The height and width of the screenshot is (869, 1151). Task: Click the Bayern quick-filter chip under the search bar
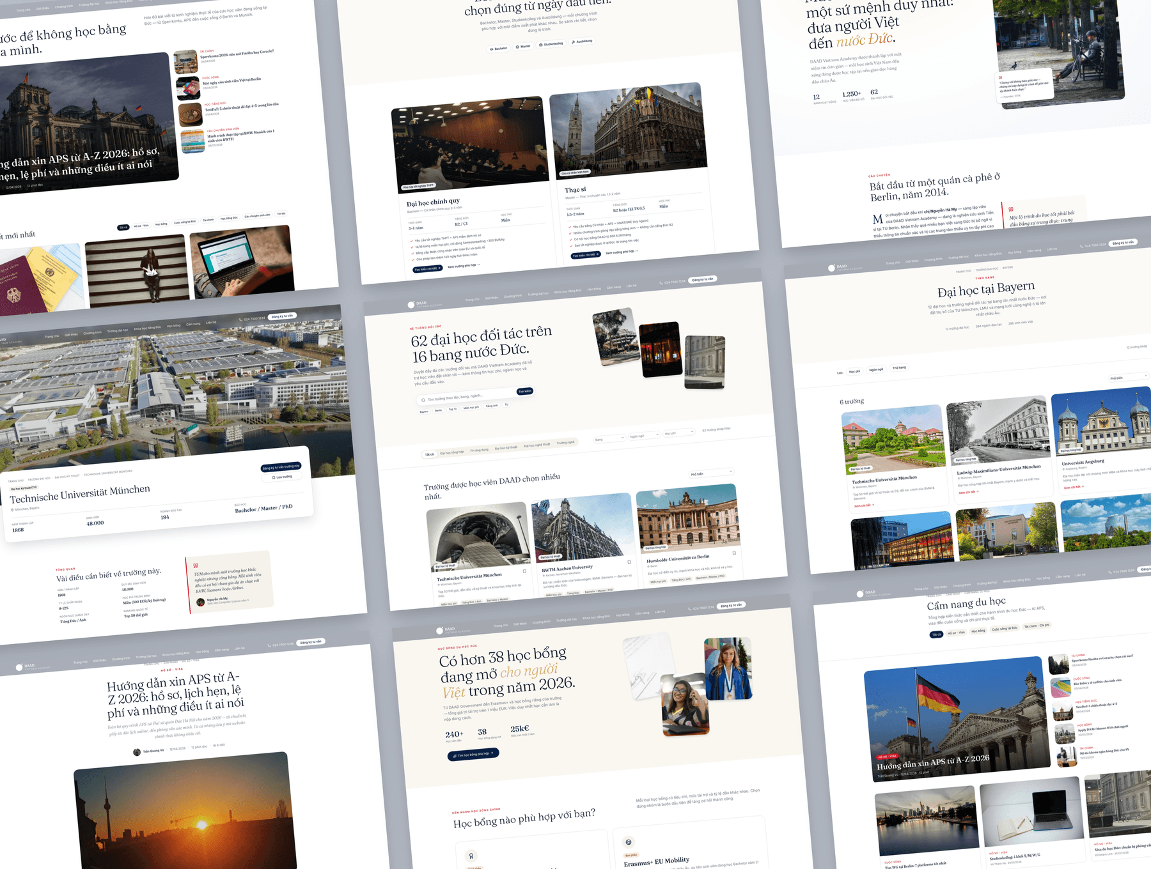pyautogui.click(x=424, y=411)
